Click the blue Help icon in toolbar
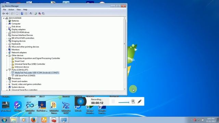 click(22, 14)
